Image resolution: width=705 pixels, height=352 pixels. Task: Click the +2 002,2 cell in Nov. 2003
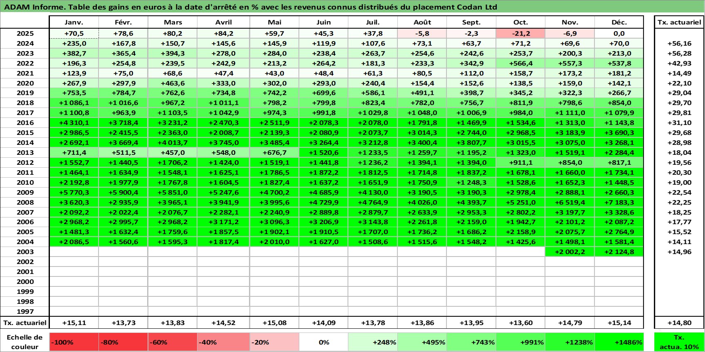(569, 252)
